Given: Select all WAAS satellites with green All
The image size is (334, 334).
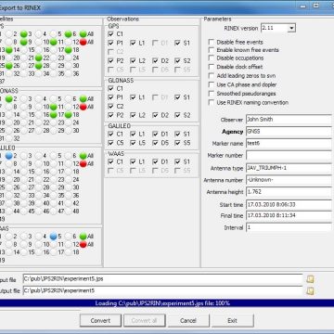Looking at the screenshot, I should pyautogui.click(x=83, y=237).
